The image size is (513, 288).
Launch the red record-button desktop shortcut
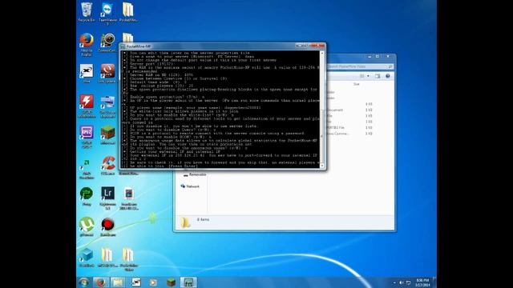[x=107, y=226]
